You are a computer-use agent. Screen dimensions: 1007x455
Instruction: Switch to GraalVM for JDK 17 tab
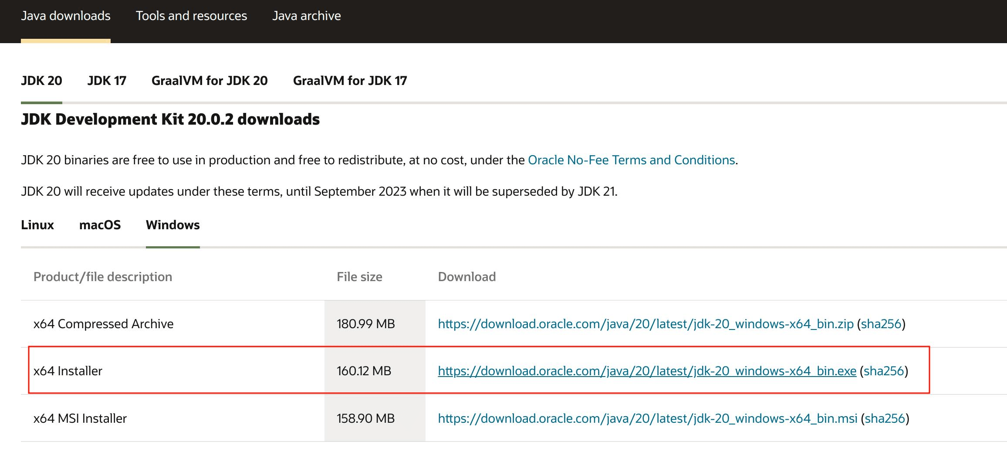coord(350,81)
